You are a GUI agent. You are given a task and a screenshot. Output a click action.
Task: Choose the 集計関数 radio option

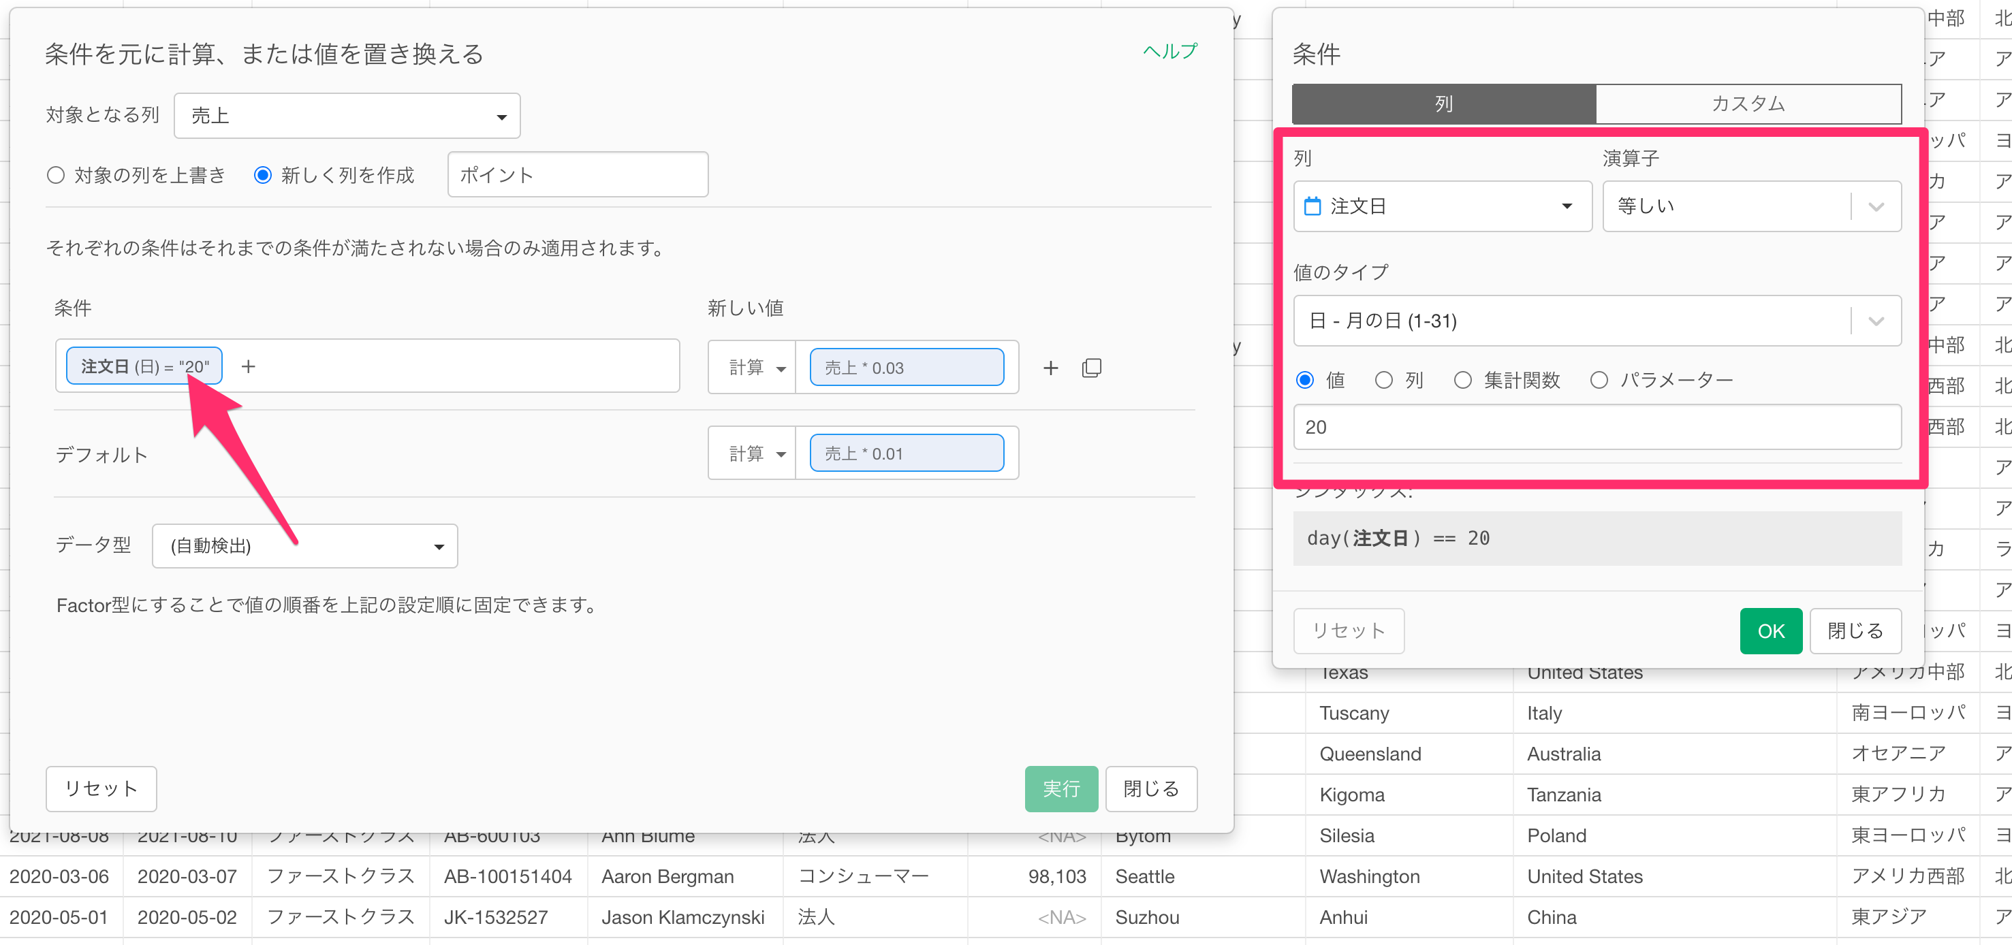pos(1462,381)
